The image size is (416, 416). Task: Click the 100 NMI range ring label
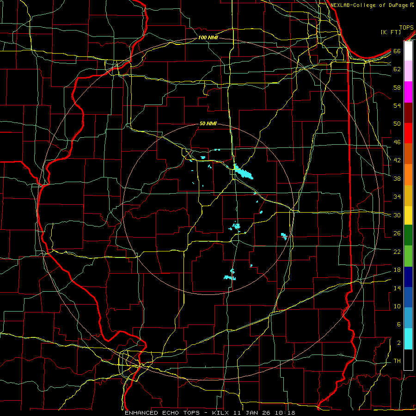pos(208,37)
